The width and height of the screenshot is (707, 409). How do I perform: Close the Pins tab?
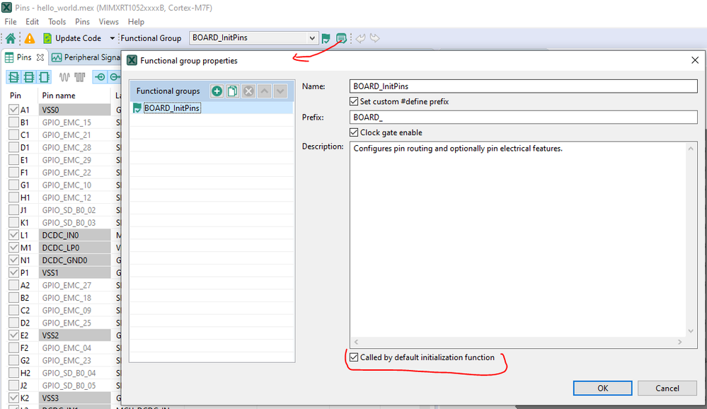(x=40, y=57)
